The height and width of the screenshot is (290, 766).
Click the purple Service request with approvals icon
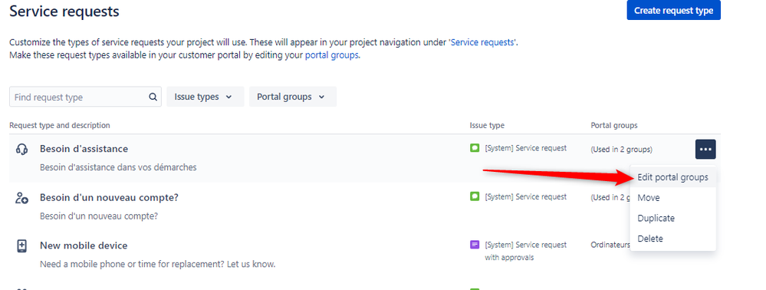[x=475, y=245]
